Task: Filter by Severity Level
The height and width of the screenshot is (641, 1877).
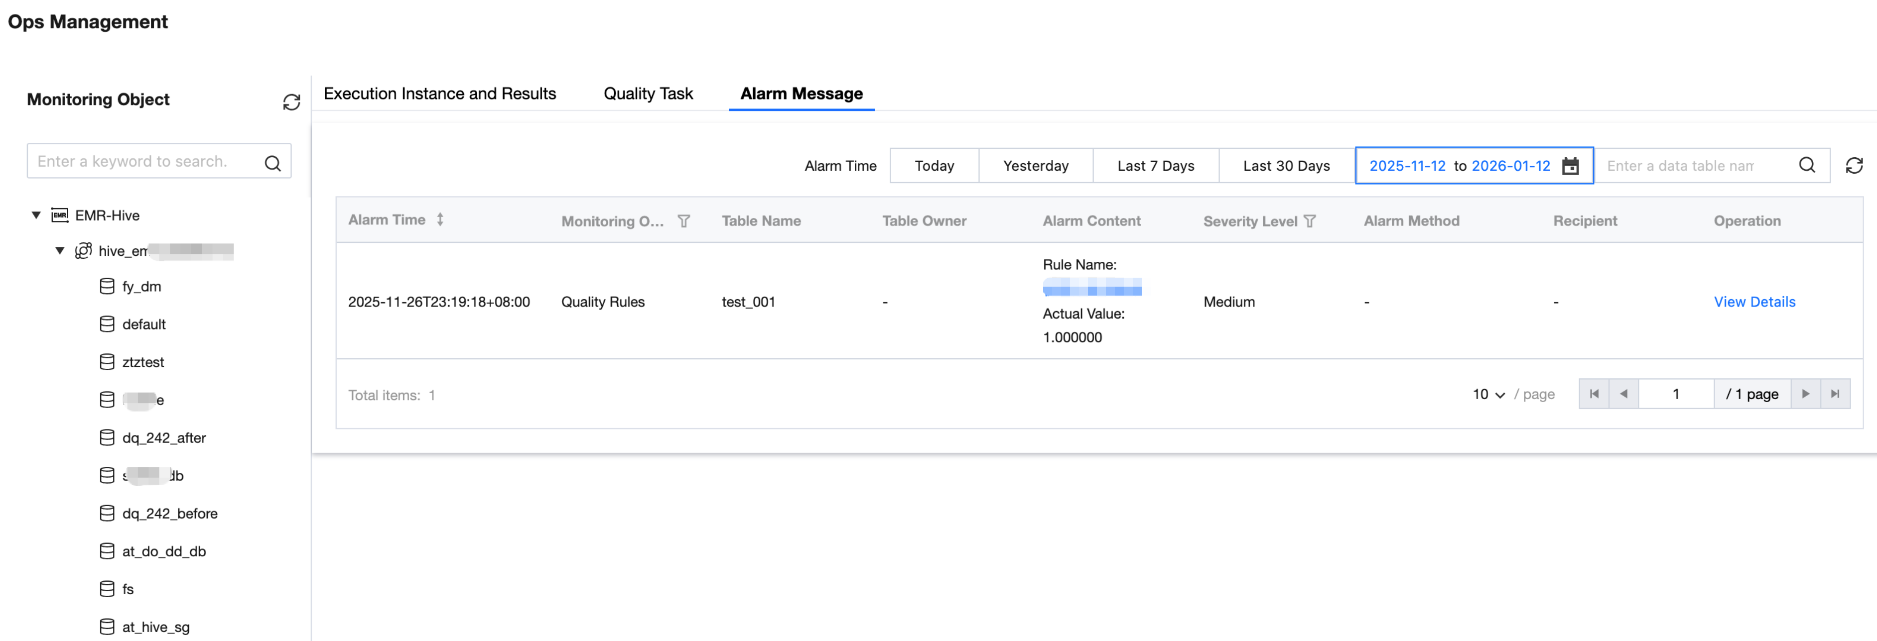Action: (1310, 221)
